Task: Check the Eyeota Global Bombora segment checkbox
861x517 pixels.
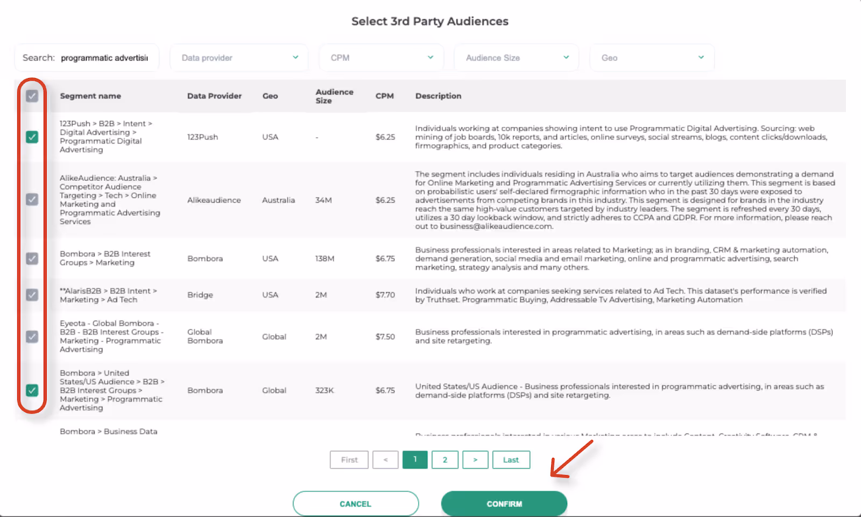Action: pyautogui.click(x=32, y=336)
